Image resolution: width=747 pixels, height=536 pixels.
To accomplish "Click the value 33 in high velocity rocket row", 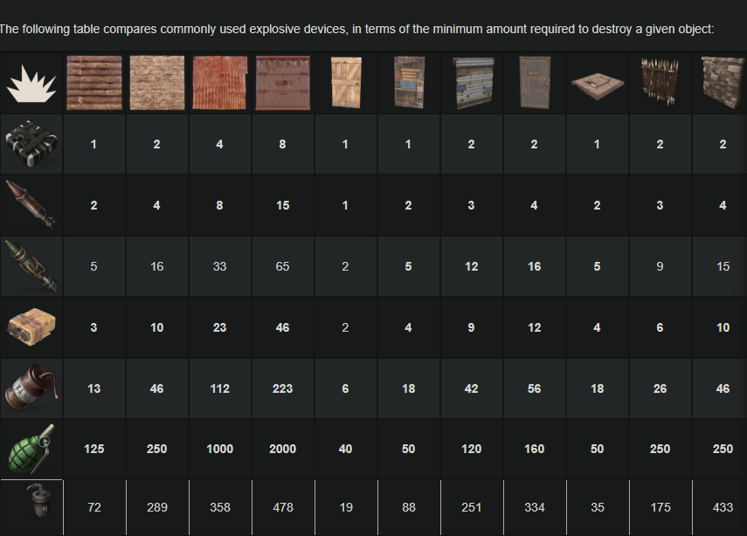I will [x=219, y=266].
